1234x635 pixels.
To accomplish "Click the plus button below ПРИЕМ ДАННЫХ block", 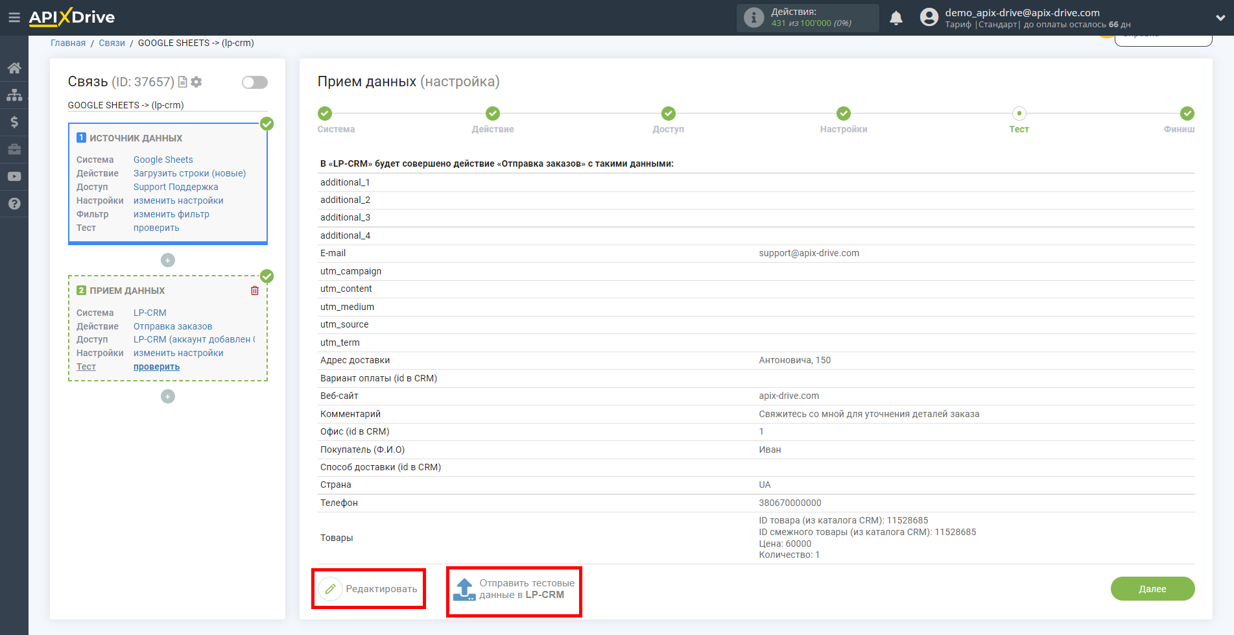I will (x=168, y=396).
